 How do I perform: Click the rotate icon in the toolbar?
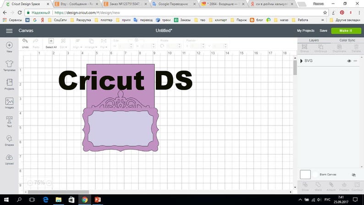162,46
